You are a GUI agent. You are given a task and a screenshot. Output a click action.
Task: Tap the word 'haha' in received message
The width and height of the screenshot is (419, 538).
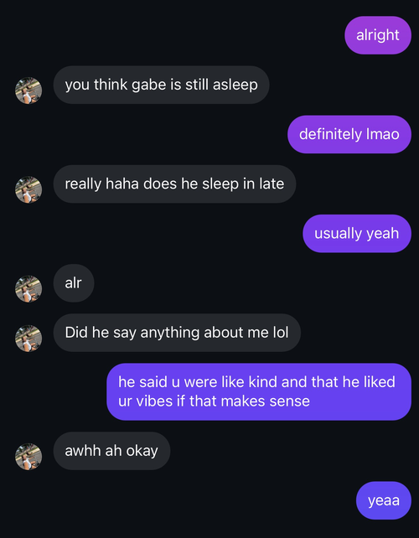(122, 184)
